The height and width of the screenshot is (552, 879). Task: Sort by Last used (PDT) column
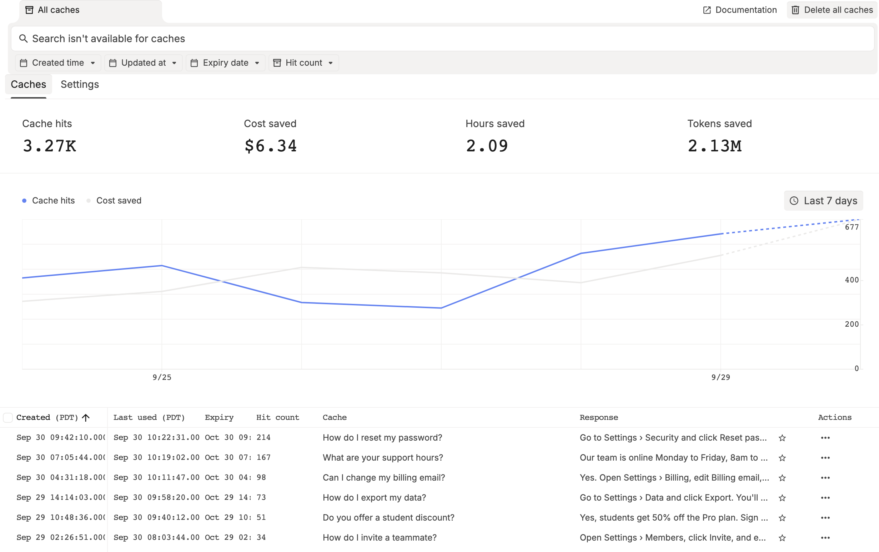tap(149, 417)
